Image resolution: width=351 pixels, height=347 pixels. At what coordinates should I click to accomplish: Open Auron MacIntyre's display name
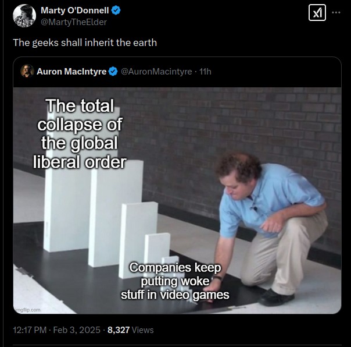coord(71,72)
